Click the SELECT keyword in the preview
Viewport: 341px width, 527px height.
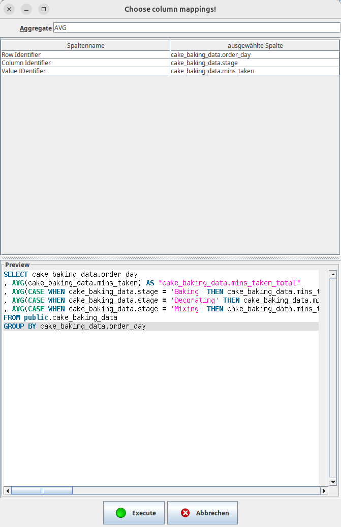click(16, 274)
